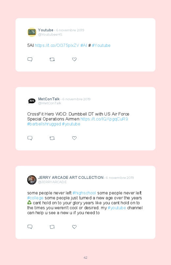Select the #college hashtag
Screen dimensions: 171x265
click(36, 198)
